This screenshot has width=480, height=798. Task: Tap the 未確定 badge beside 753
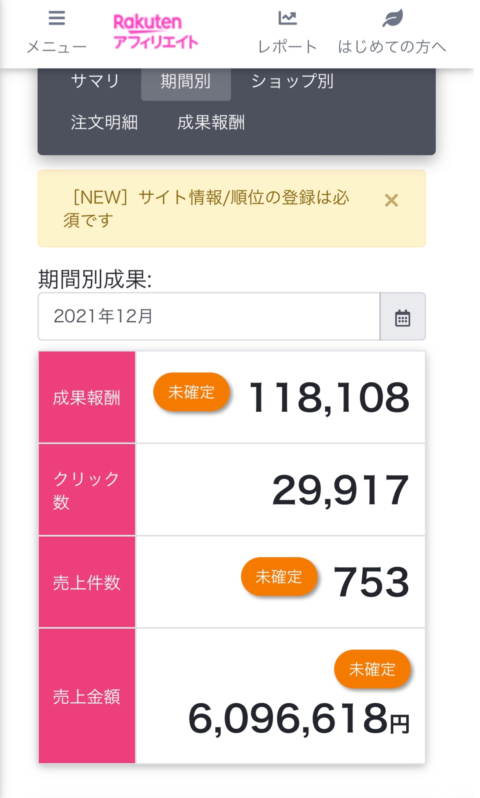point(279,577)
